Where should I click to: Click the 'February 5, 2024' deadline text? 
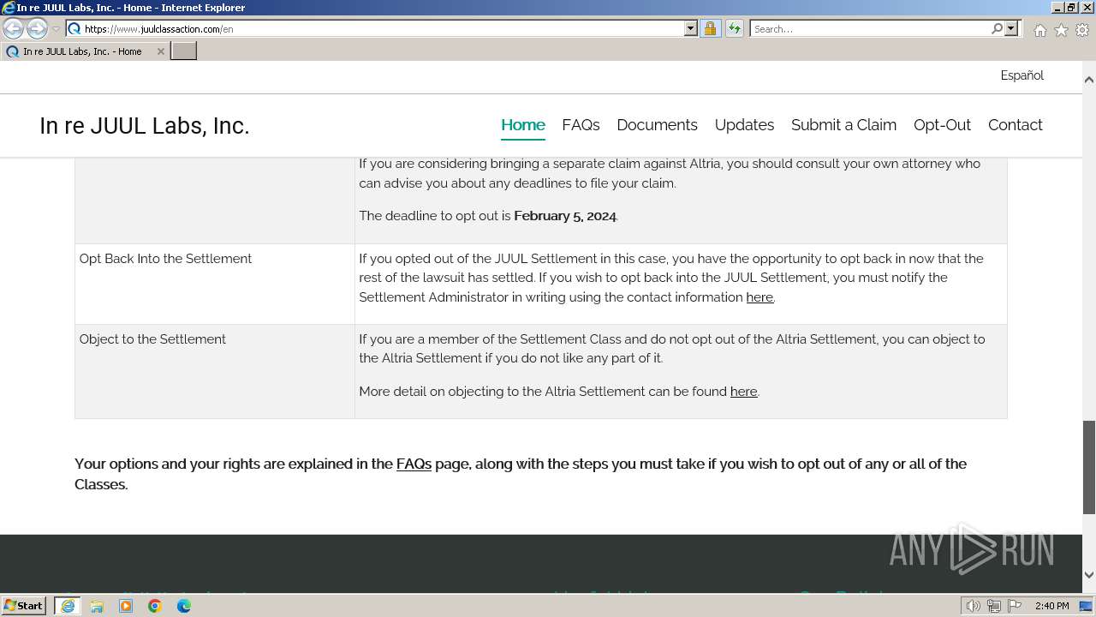(565, 216)
